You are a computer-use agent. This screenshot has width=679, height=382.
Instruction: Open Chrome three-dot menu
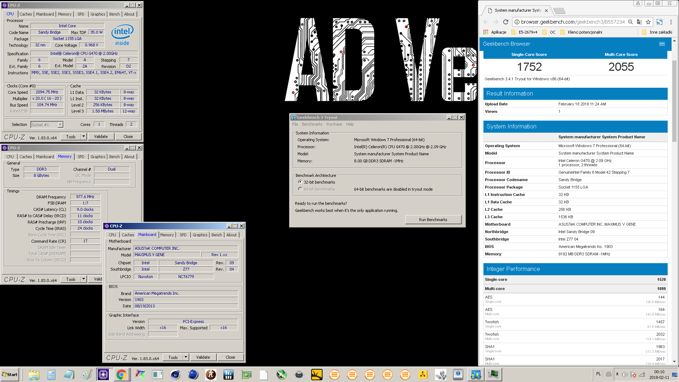coord(671,22)
